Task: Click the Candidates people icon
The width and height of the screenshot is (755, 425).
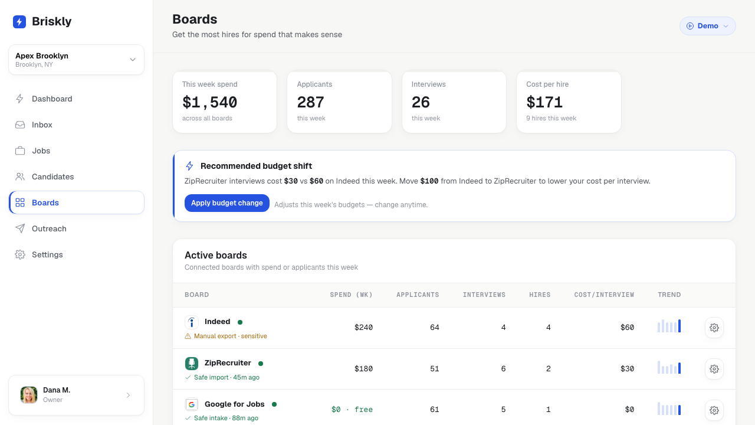Action: [20, 176]
